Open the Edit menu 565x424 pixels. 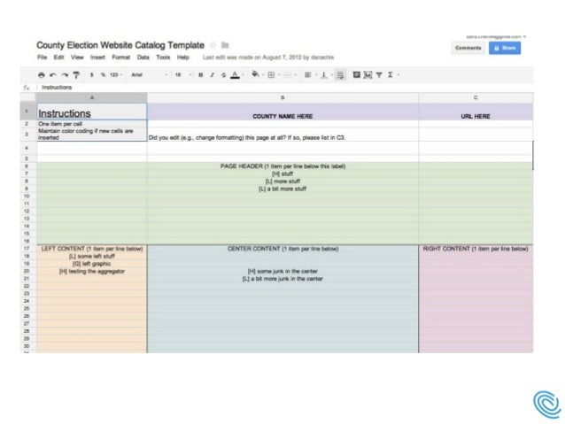(58, 58)
